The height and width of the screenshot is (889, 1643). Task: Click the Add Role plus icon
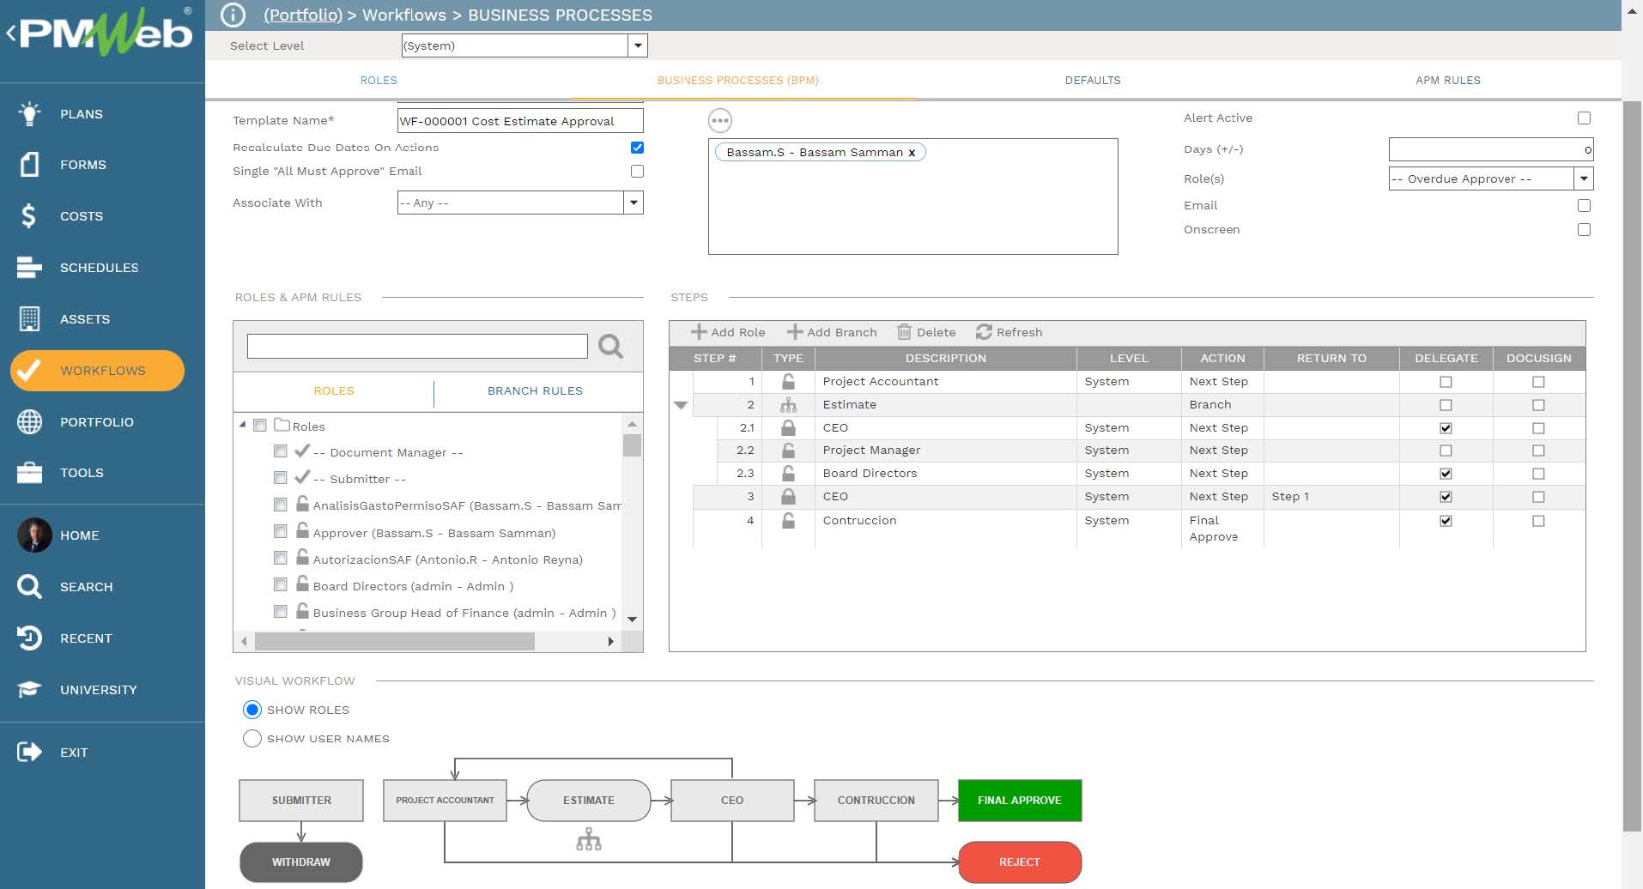pyautogui.click(x=700, y=332)
